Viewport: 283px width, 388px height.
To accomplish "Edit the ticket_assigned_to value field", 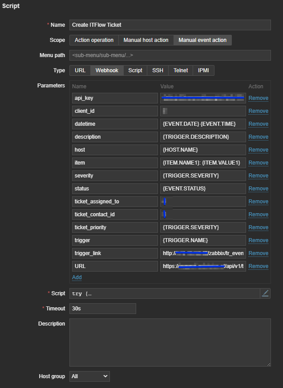I will (x=203, y=202).
